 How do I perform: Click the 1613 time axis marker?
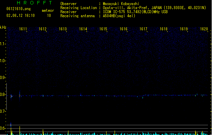[63, 29]
